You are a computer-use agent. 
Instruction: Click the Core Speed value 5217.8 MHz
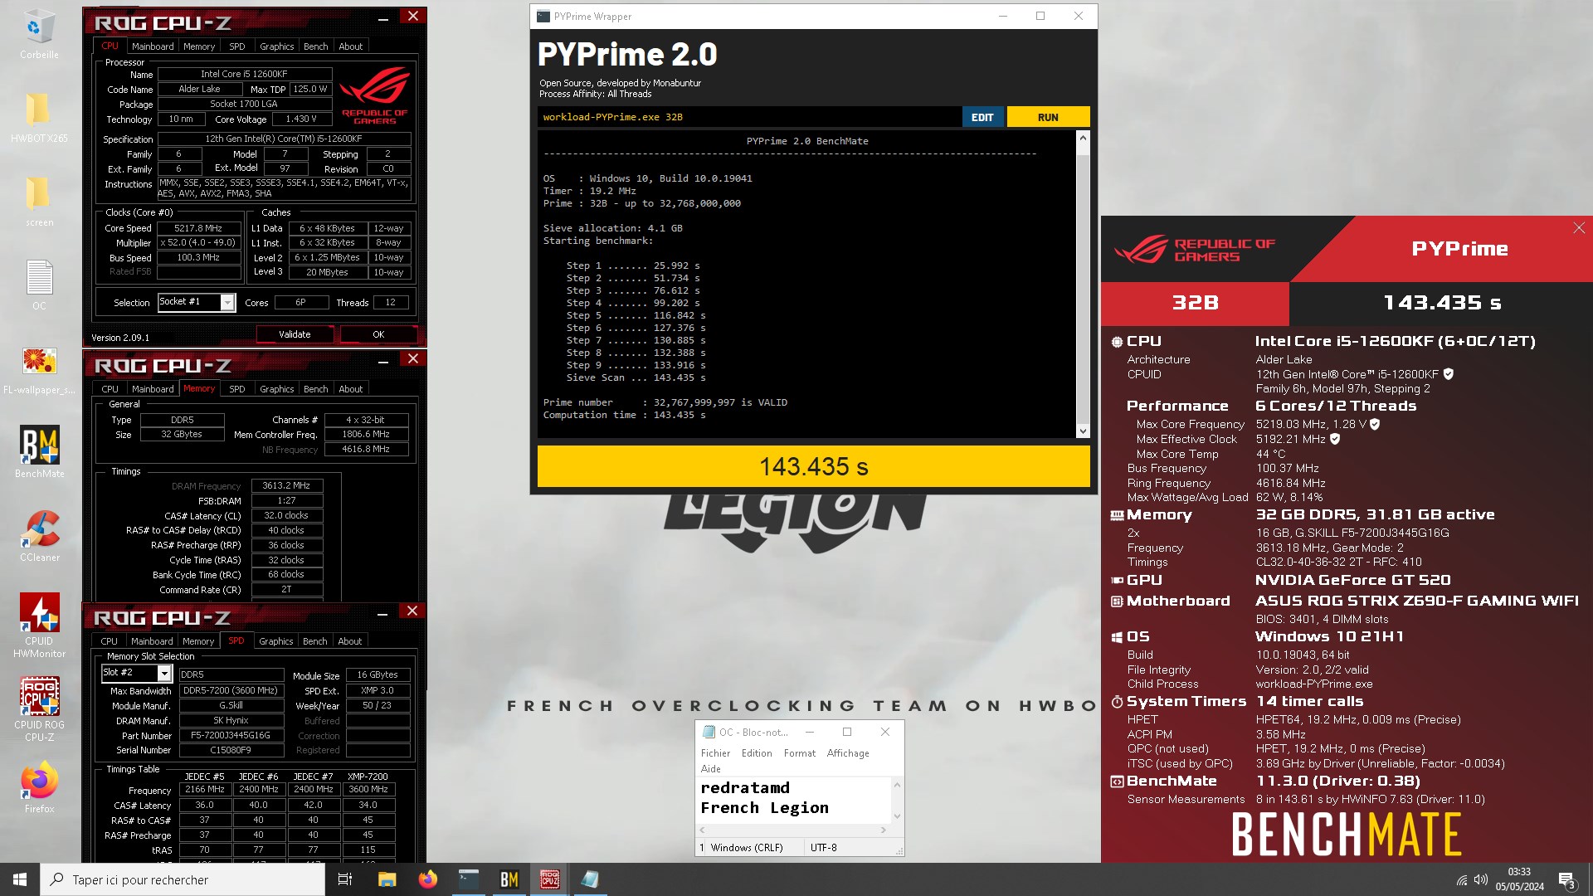[x=198, y=228]
